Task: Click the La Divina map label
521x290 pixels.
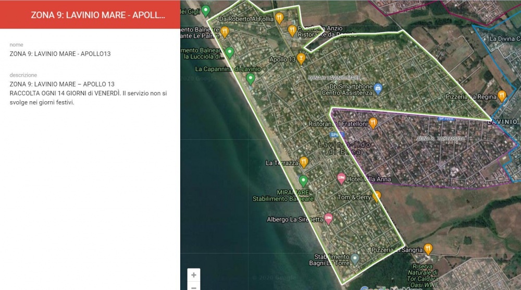Action: click(x=505, y=39)
